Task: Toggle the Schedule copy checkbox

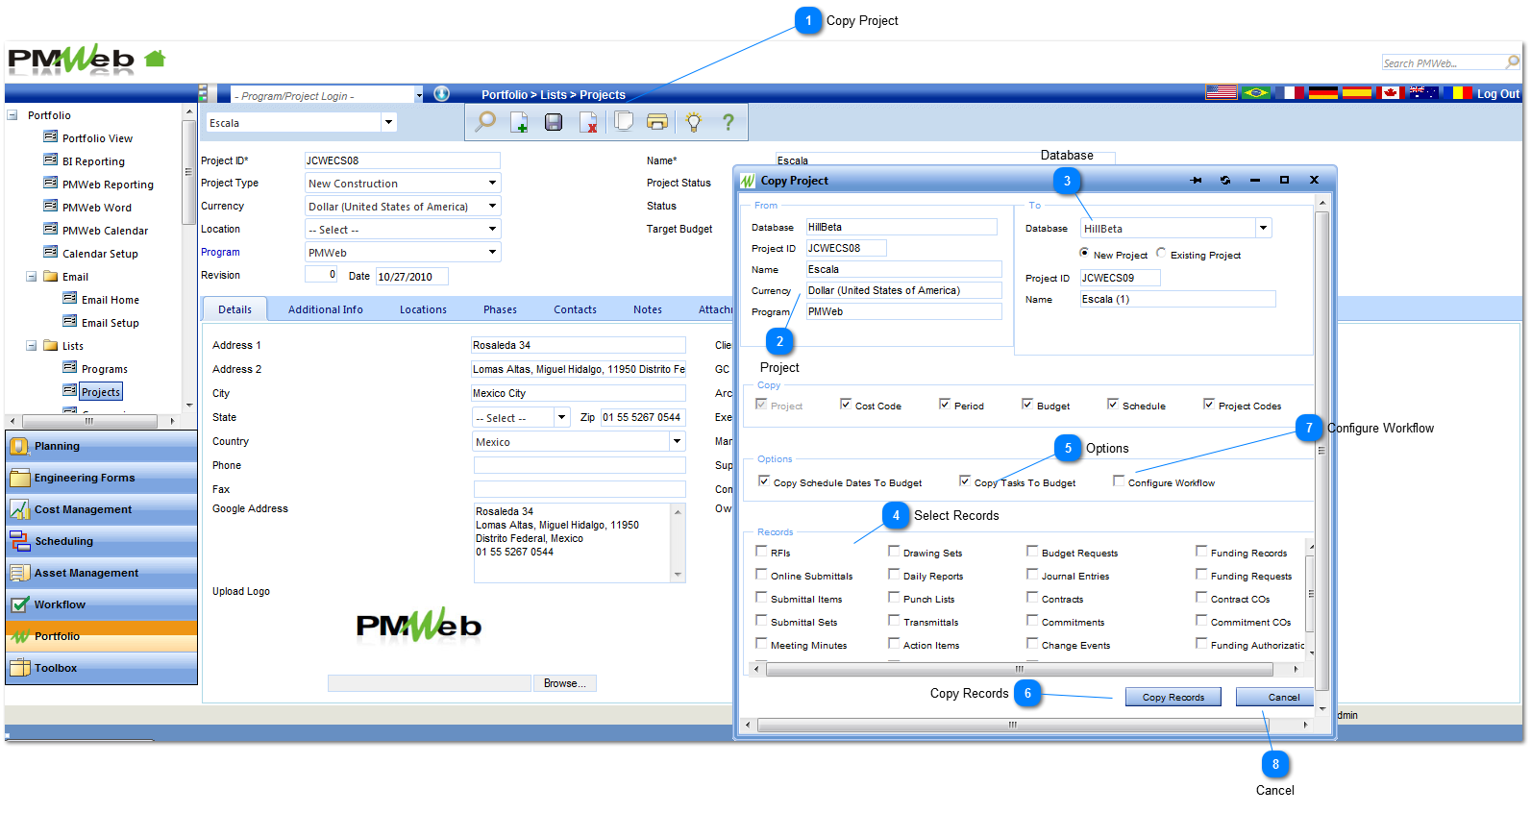Action: 1113,404
